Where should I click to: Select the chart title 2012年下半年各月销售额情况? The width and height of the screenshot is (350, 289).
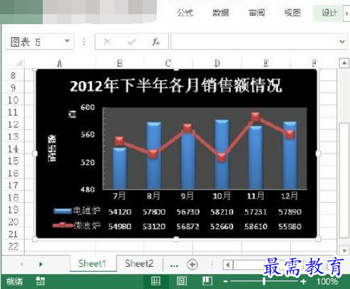(x=176, y=85)
